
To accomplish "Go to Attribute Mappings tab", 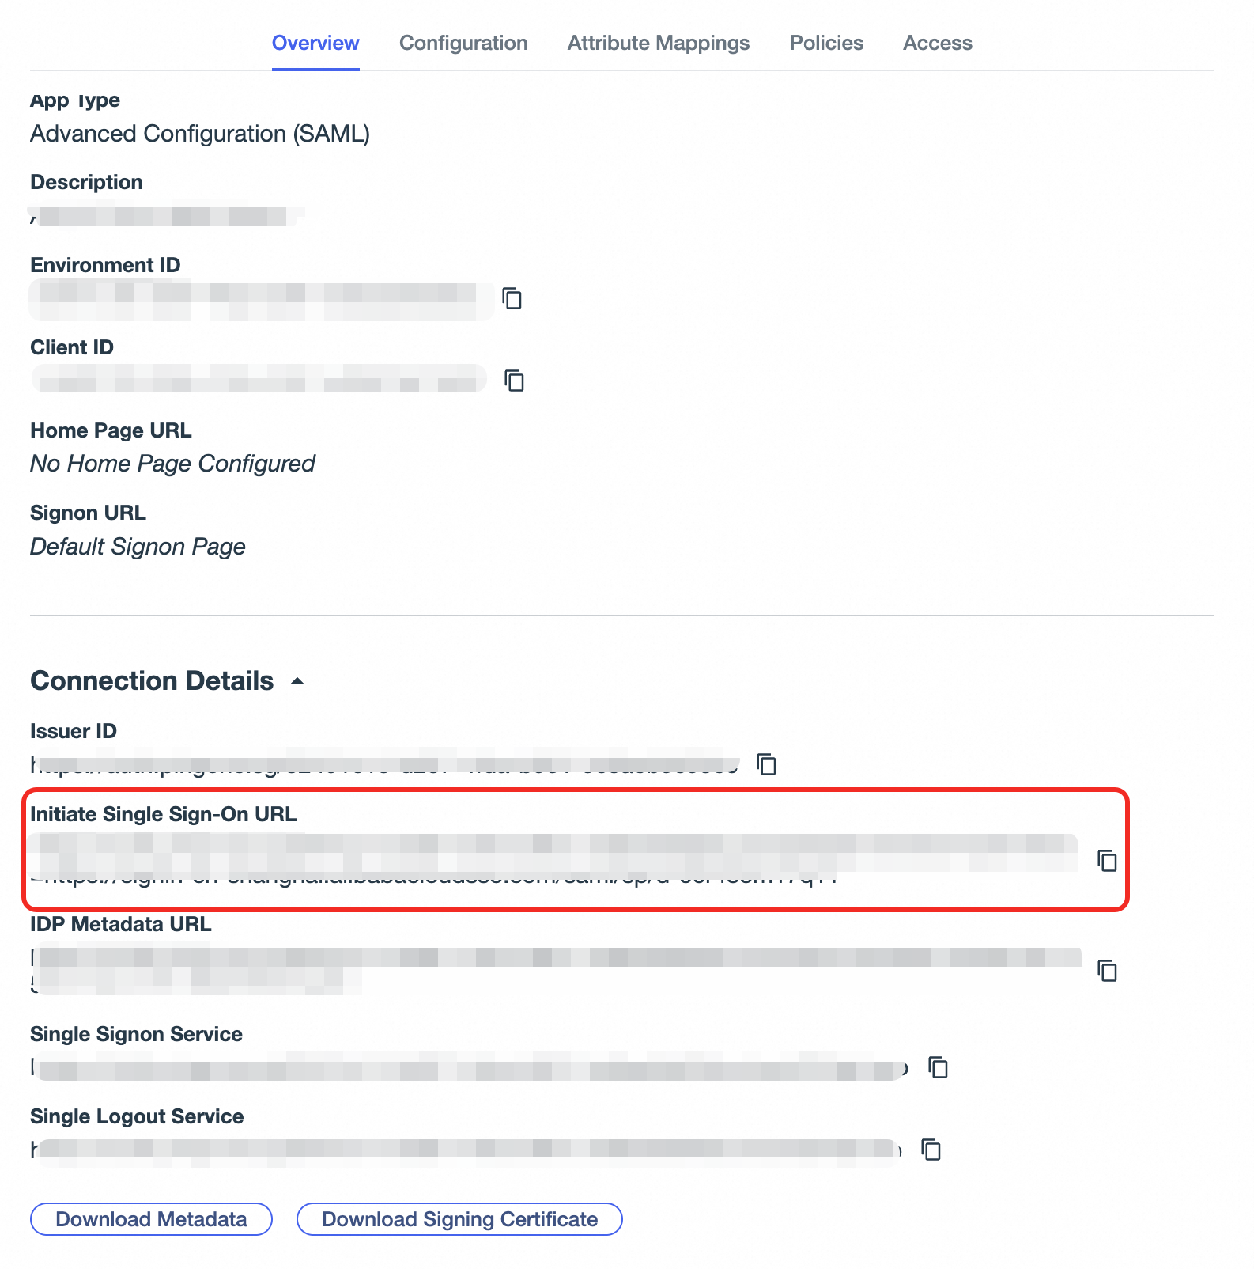I will [x=658, y=43].
